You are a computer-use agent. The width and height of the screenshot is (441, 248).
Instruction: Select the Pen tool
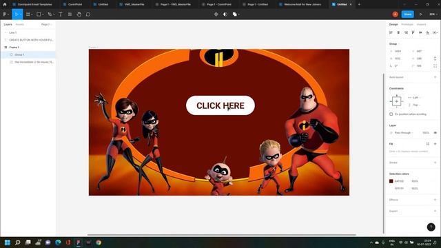[50, 14]
